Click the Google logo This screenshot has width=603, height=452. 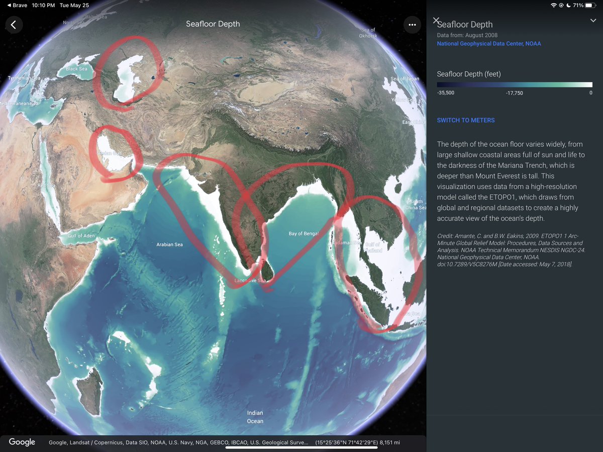[22, 442]
